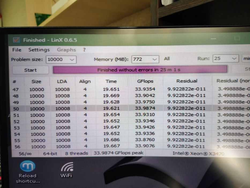Click the All memory link
Screen dimensions: 250x188
(x=167, y=59)
